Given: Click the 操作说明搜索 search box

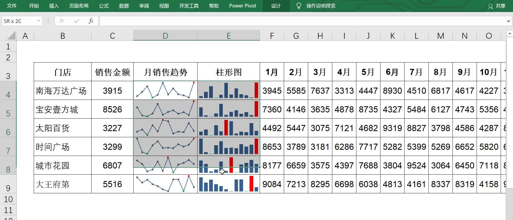Looking at the screenshot, I should click(x=321, y=6).
